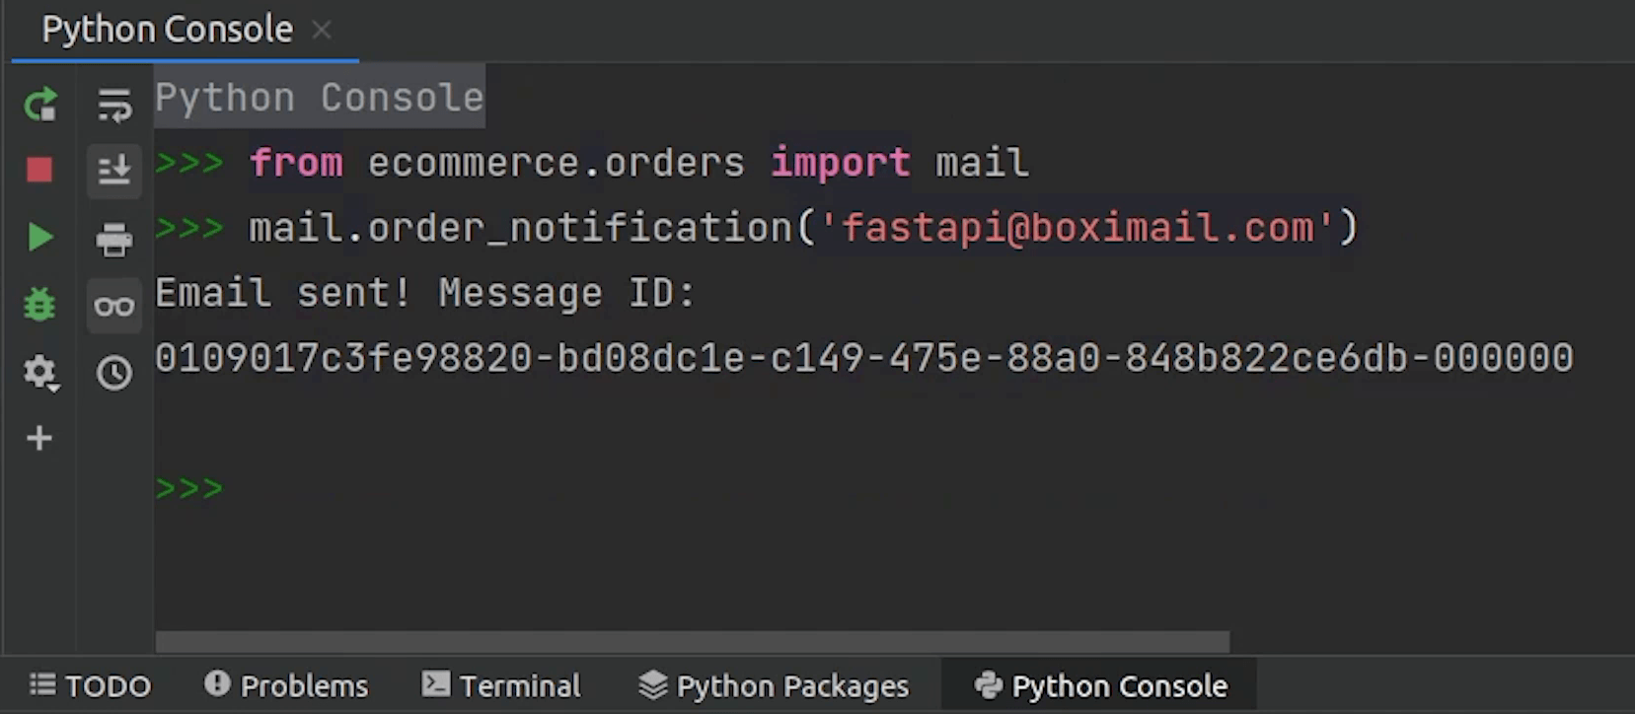Open the Python Packages tool window

(x=774, y=685)
